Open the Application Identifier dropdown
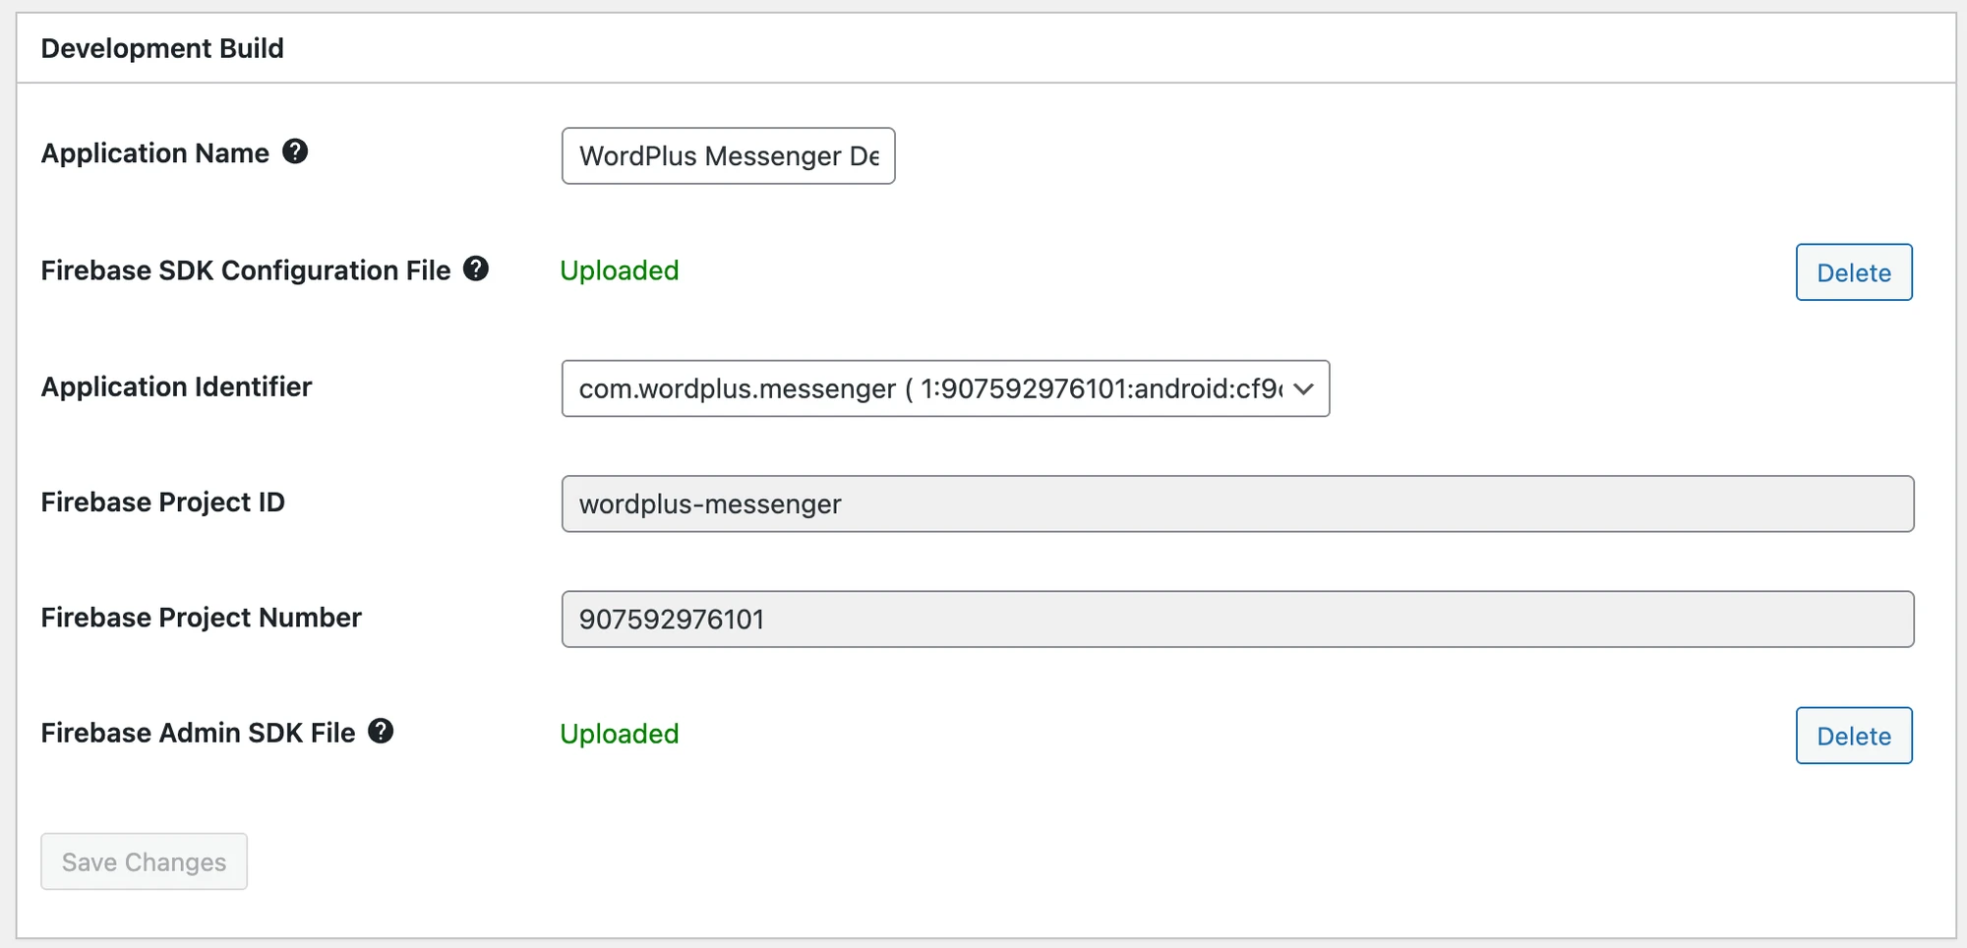Screen dimensions: 1967x948 (945, 388)
